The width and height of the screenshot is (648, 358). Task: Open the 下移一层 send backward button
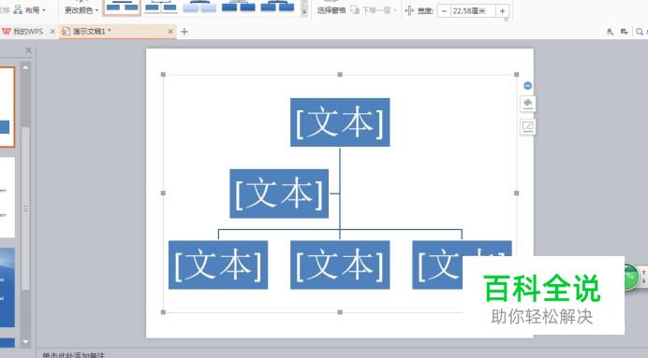coord(374,10)
